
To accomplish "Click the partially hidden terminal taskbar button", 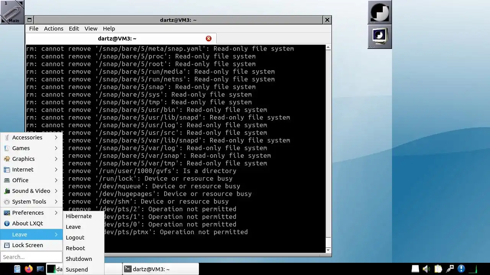I will click(x=54, y=269).
